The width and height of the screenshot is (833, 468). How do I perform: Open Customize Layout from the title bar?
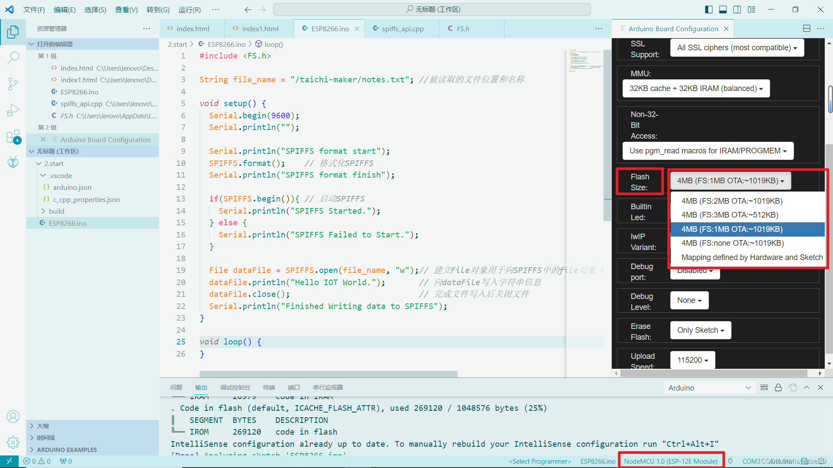pyautogui.click(x=752, y=9)
